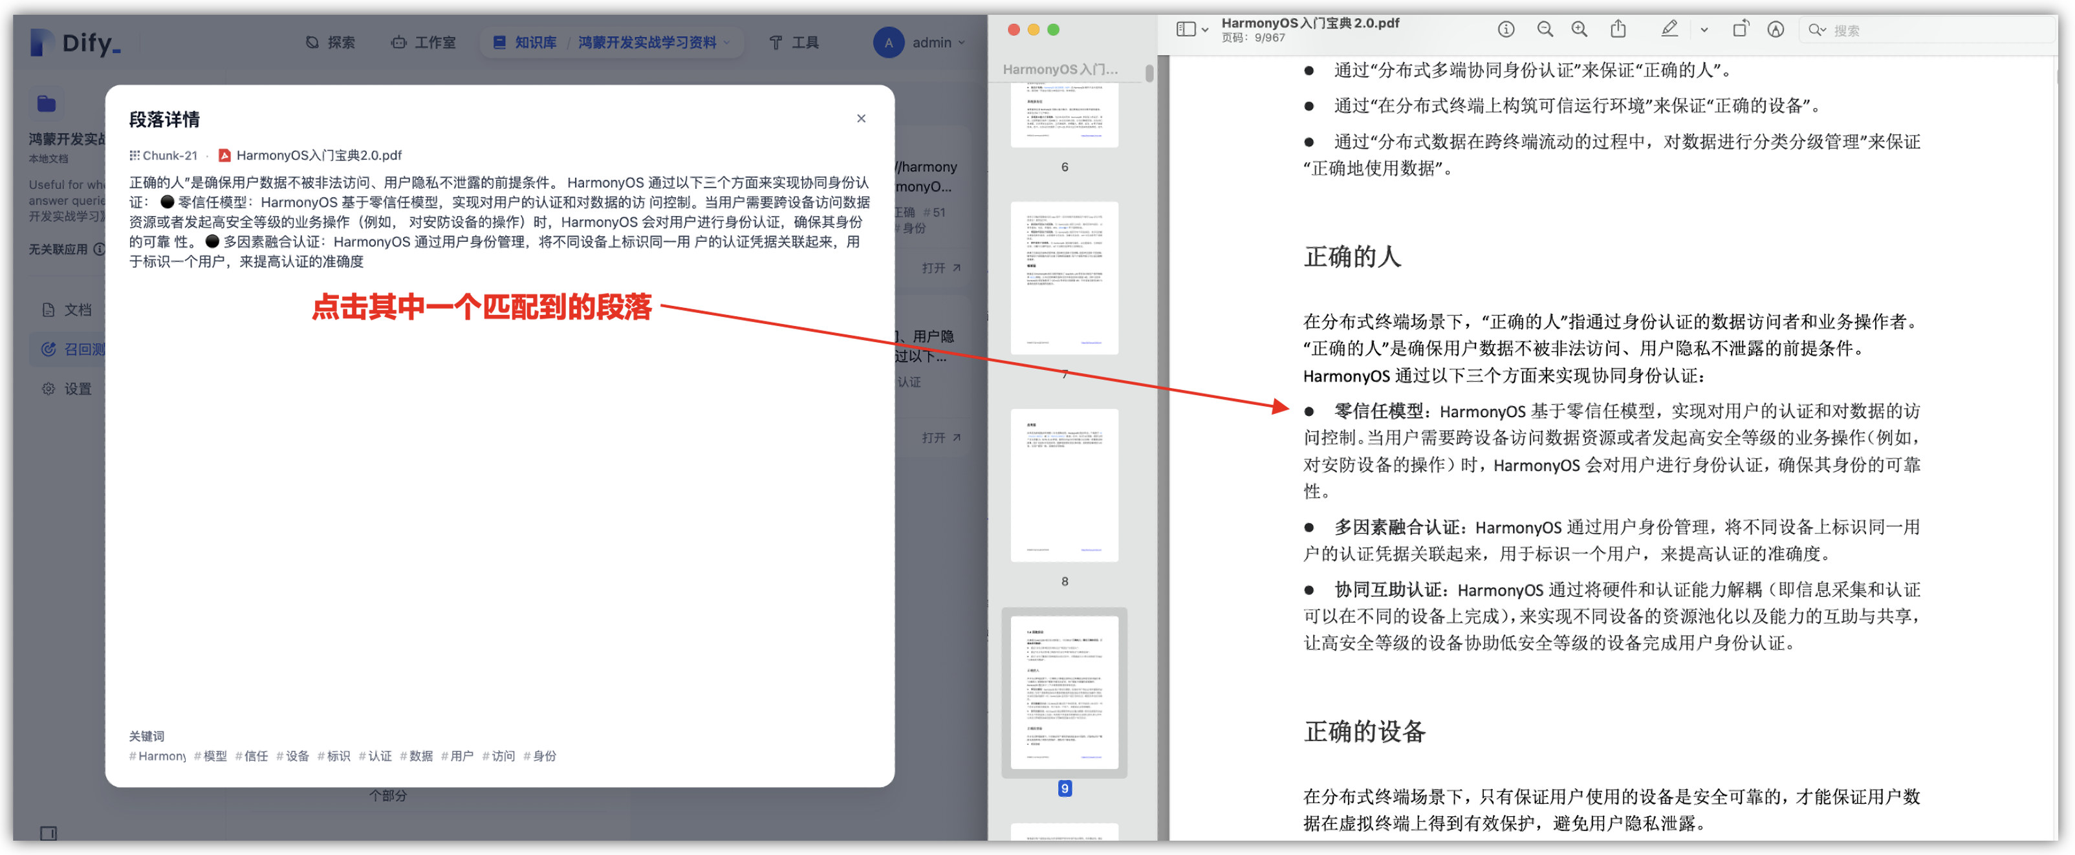Open 设置 in Dify sidebar
Screen dimensions: 2075x855
(68, 389)
